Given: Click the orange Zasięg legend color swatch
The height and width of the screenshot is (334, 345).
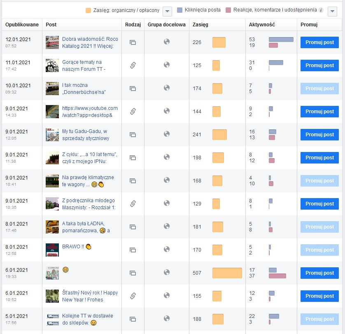Looking at the screenshot, I should tap(89, 10).
